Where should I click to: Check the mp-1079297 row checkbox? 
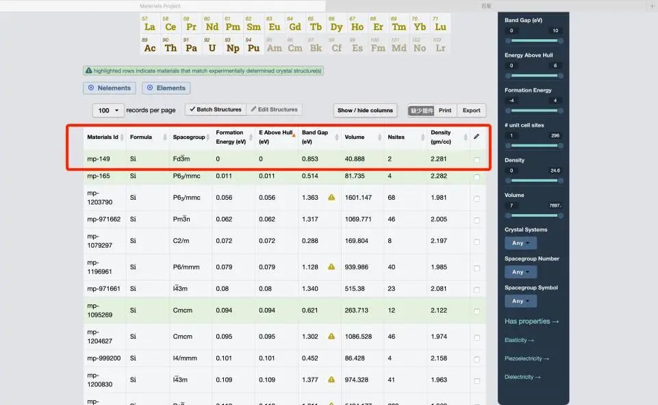pos(477,242)
